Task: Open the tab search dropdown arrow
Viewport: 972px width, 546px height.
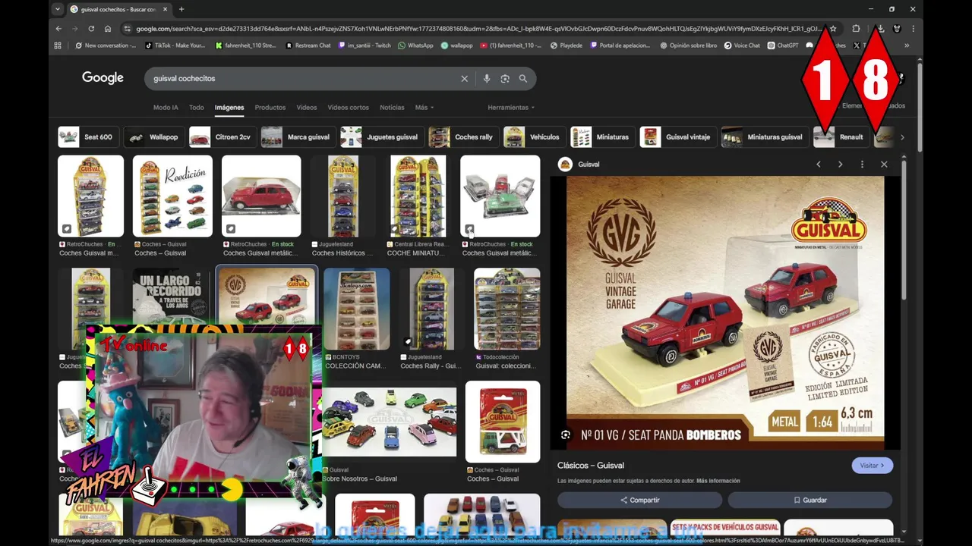Action: pos(58,9)
